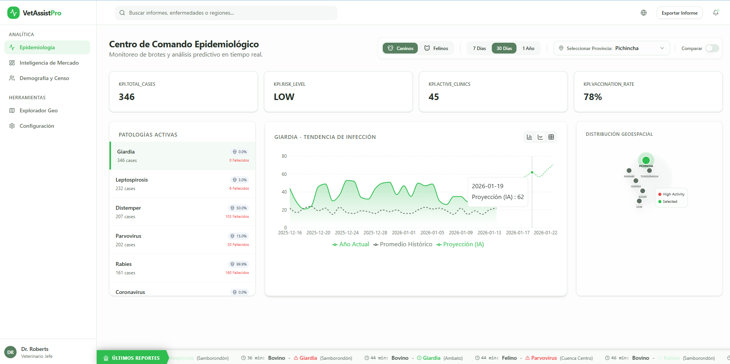Open Demografía y Censo section

click(44, 78)
